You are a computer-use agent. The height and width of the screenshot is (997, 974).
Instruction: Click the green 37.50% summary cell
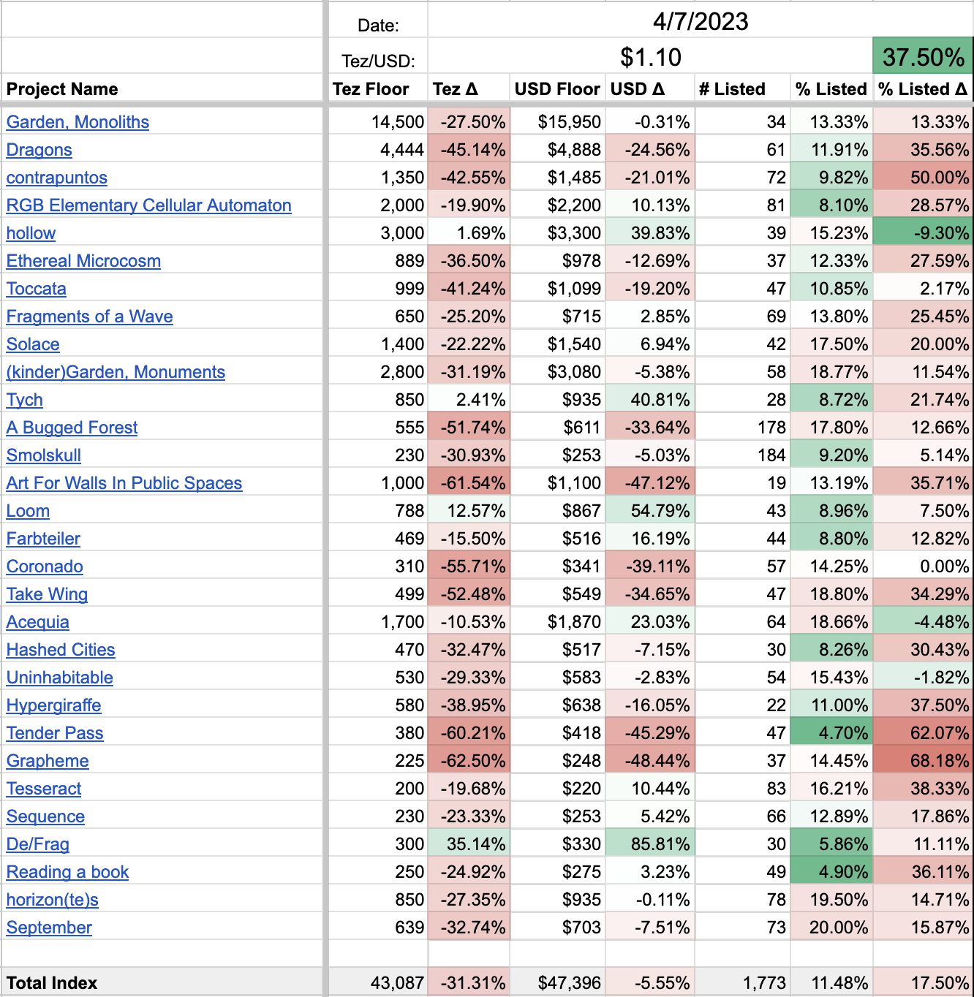pyautogui.click(x=923, y=57)
